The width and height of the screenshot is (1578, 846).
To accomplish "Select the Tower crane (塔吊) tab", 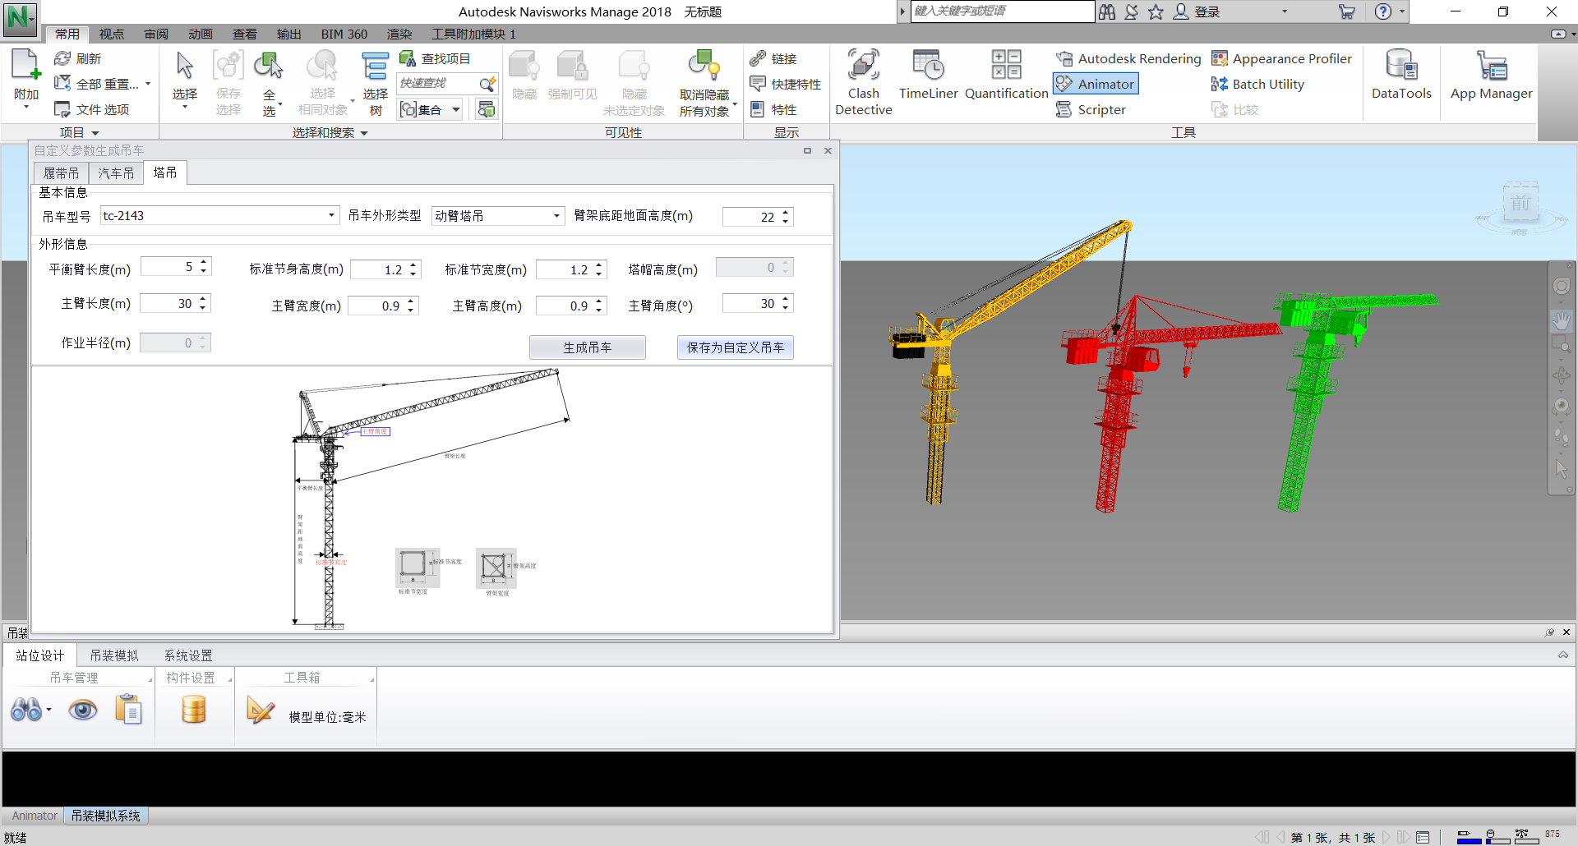I will coord(165,172).
